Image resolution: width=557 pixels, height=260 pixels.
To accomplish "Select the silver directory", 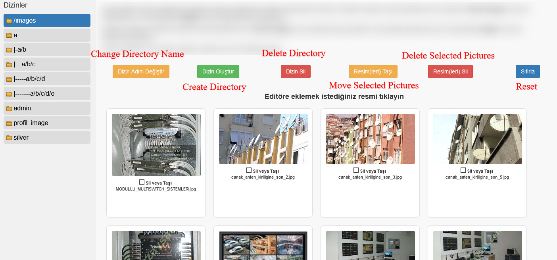I will (47, 138).
